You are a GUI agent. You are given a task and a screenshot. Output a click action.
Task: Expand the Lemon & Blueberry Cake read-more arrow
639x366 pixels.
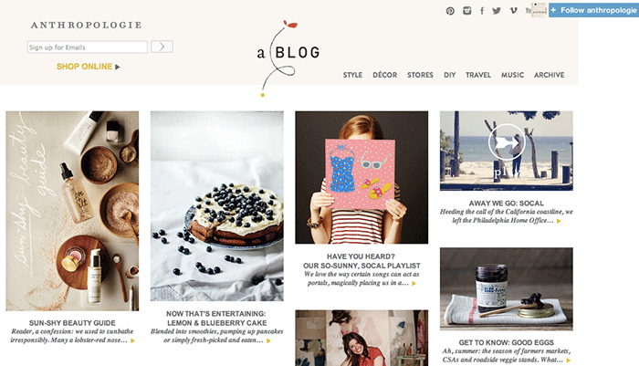(268, 340)
